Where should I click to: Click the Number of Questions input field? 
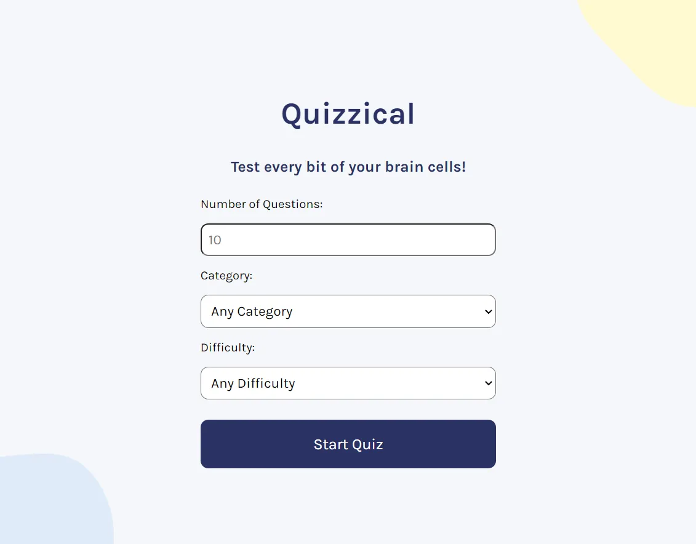[348, 239]
